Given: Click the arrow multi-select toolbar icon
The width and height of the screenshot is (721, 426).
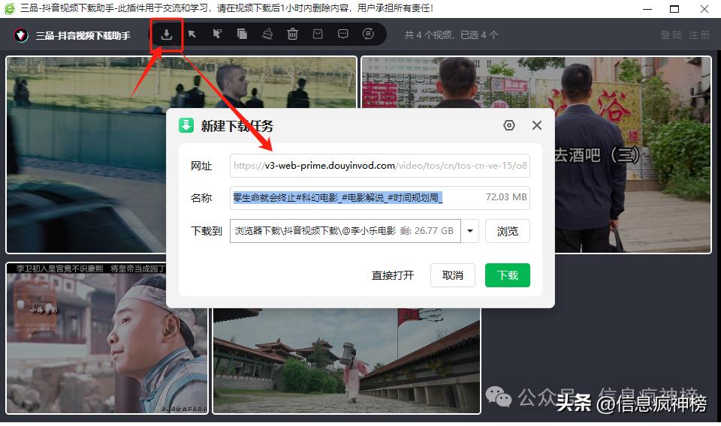Looking at the screenshot, I should pyautogui.click(x=217, y=34).
